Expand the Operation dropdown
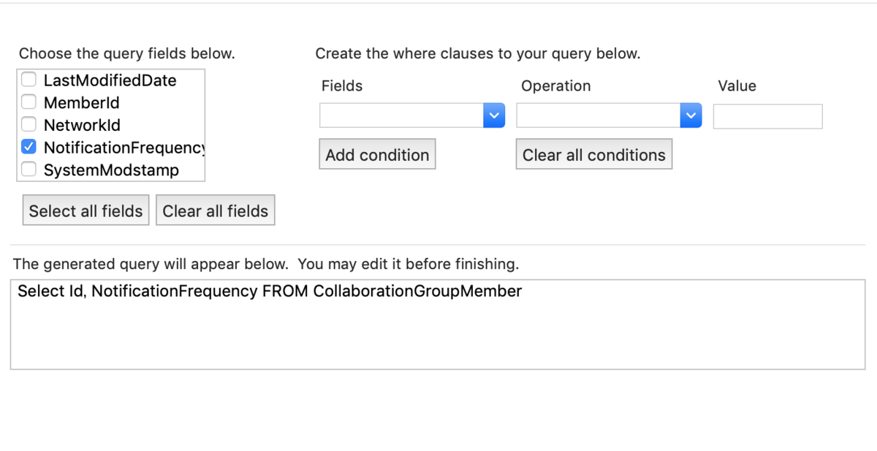Image resolution: width=877 pixels, height=451 pixels. coord(608,115)
